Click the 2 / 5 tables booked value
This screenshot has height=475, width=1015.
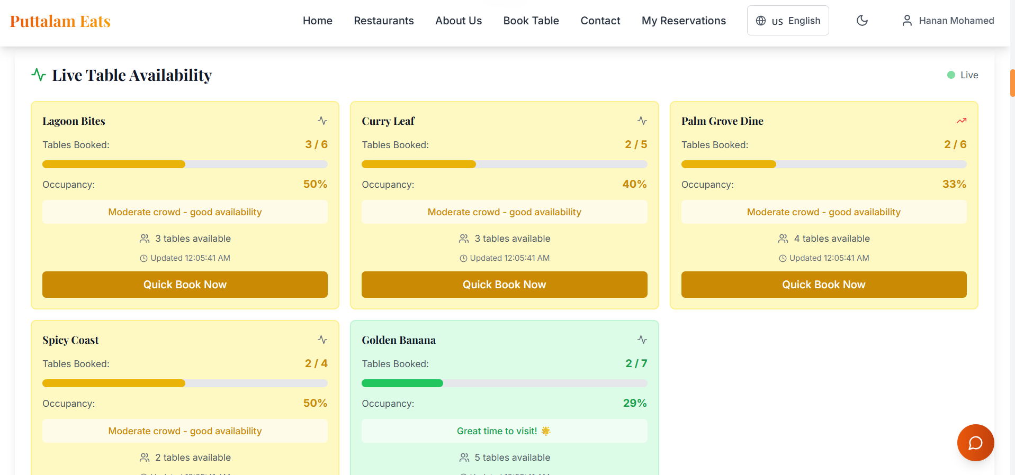[636, 144]
